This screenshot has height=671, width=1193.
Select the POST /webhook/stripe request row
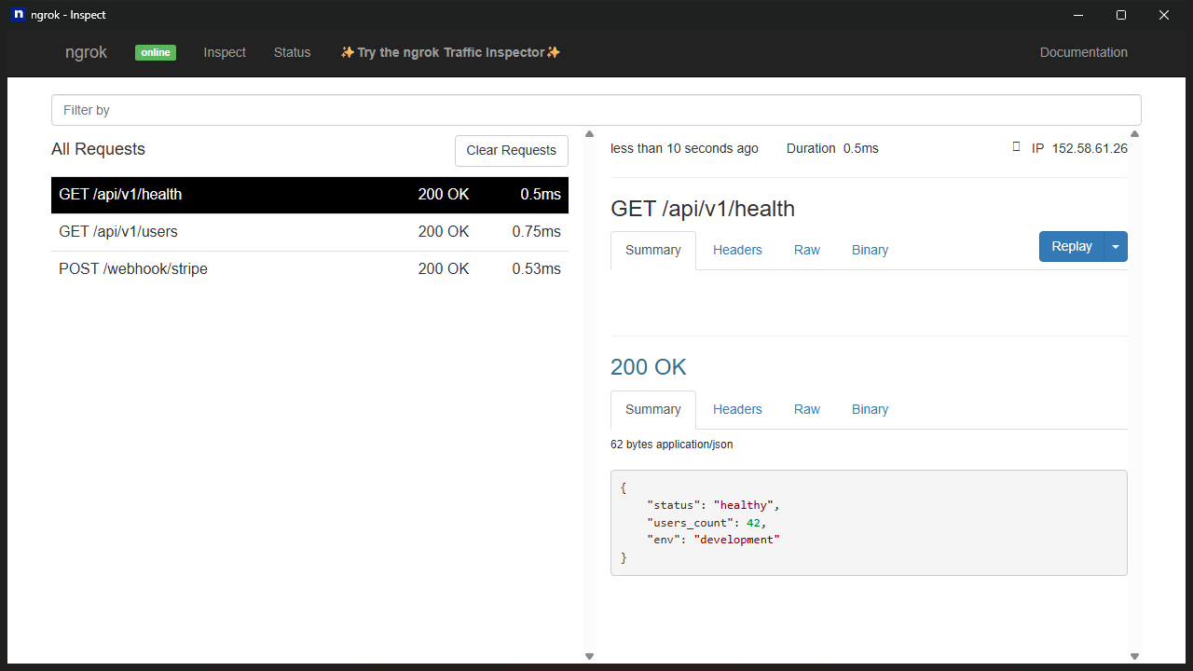pyautogui.click(x=309, y=269)
